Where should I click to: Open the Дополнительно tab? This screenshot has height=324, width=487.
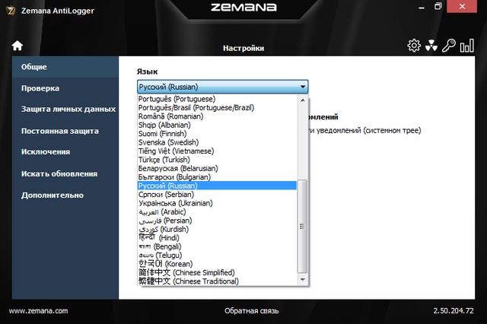click(x=65, y=195)
